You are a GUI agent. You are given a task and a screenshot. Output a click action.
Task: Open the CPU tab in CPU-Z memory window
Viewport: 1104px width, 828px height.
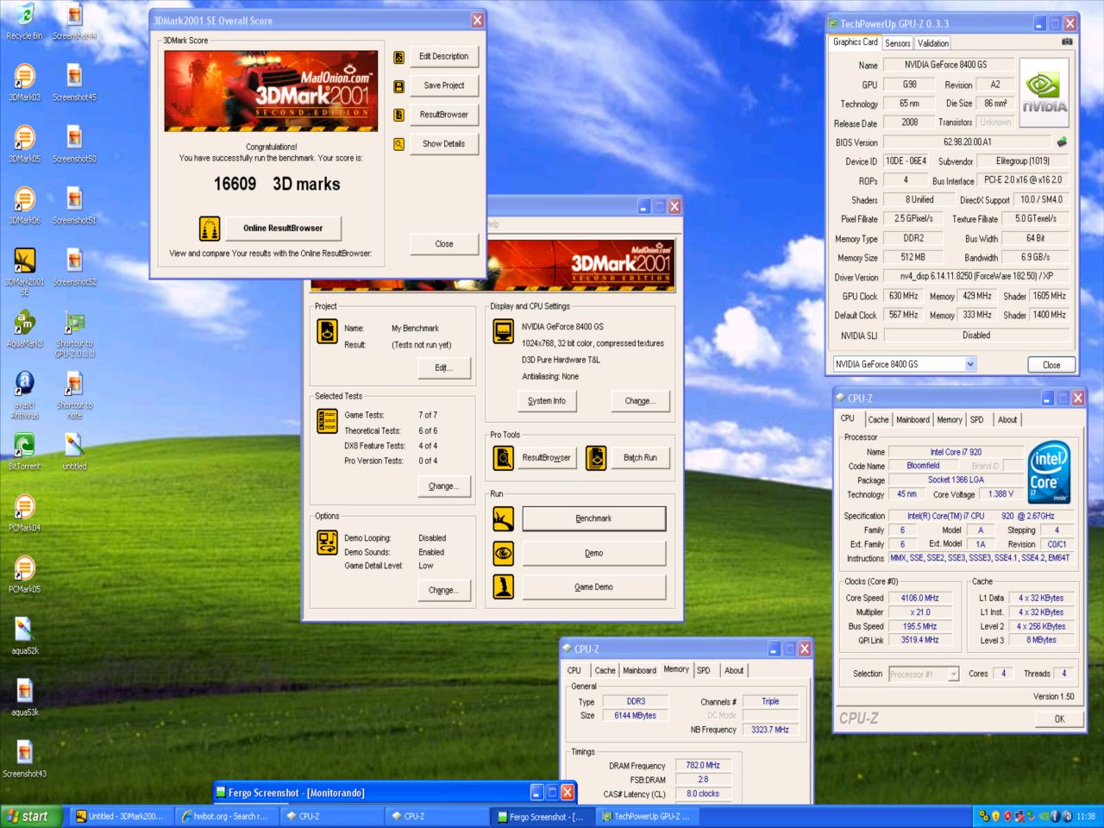tap(574, 670)
